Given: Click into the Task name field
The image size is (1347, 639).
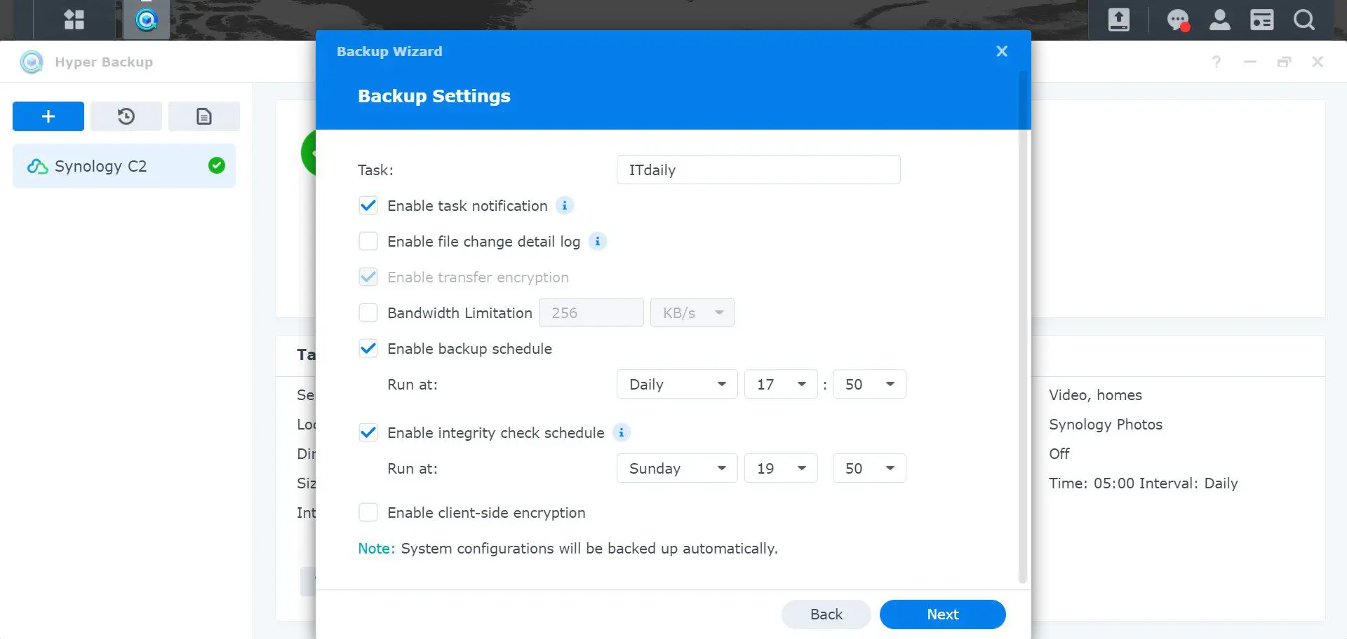Looking at the screenshot, I should [758, 170].
